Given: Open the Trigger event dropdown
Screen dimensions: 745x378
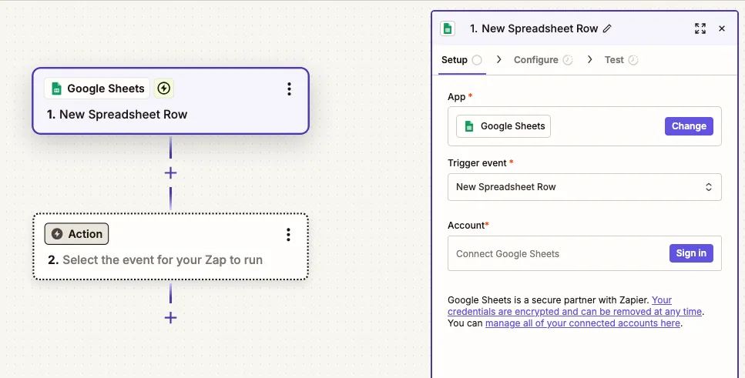Looking at the screenshot, I should coord(585,187).
